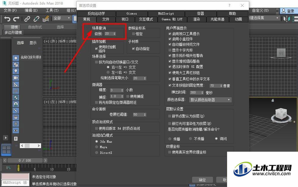
Task: Click the ViewCube in the perspective viewport
Action: tap(281, 114)
